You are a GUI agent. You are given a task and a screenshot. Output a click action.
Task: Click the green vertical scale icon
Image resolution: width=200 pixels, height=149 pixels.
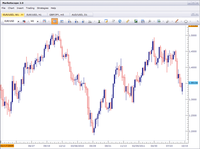coord(99,21)
